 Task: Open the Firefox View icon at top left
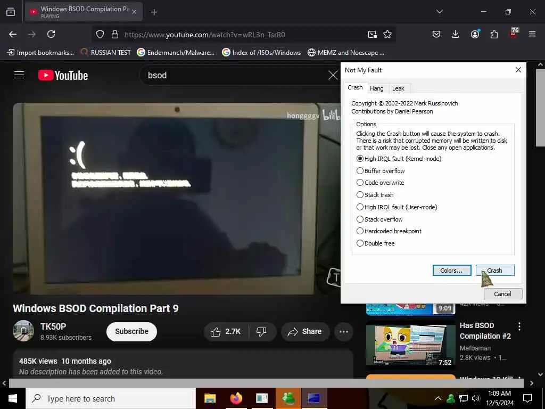click(11, 12)
